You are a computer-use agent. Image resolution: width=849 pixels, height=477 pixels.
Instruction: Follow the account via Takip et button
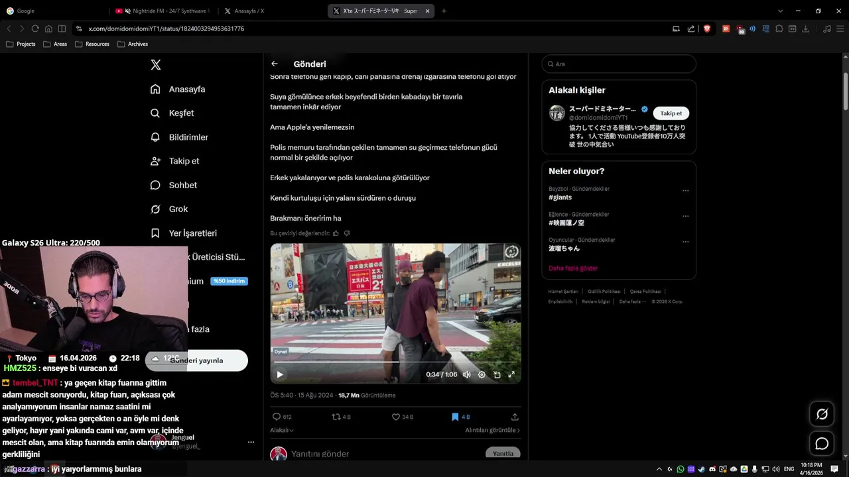671,113
